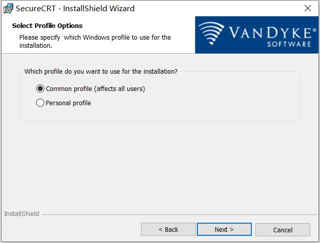Click the SecureCRT installer icon in title bar
320x243 pixels.
coord(8,8)
